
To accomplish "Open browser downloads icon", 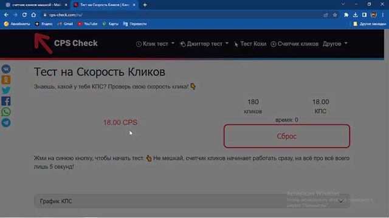I will (x=355, y=15).
